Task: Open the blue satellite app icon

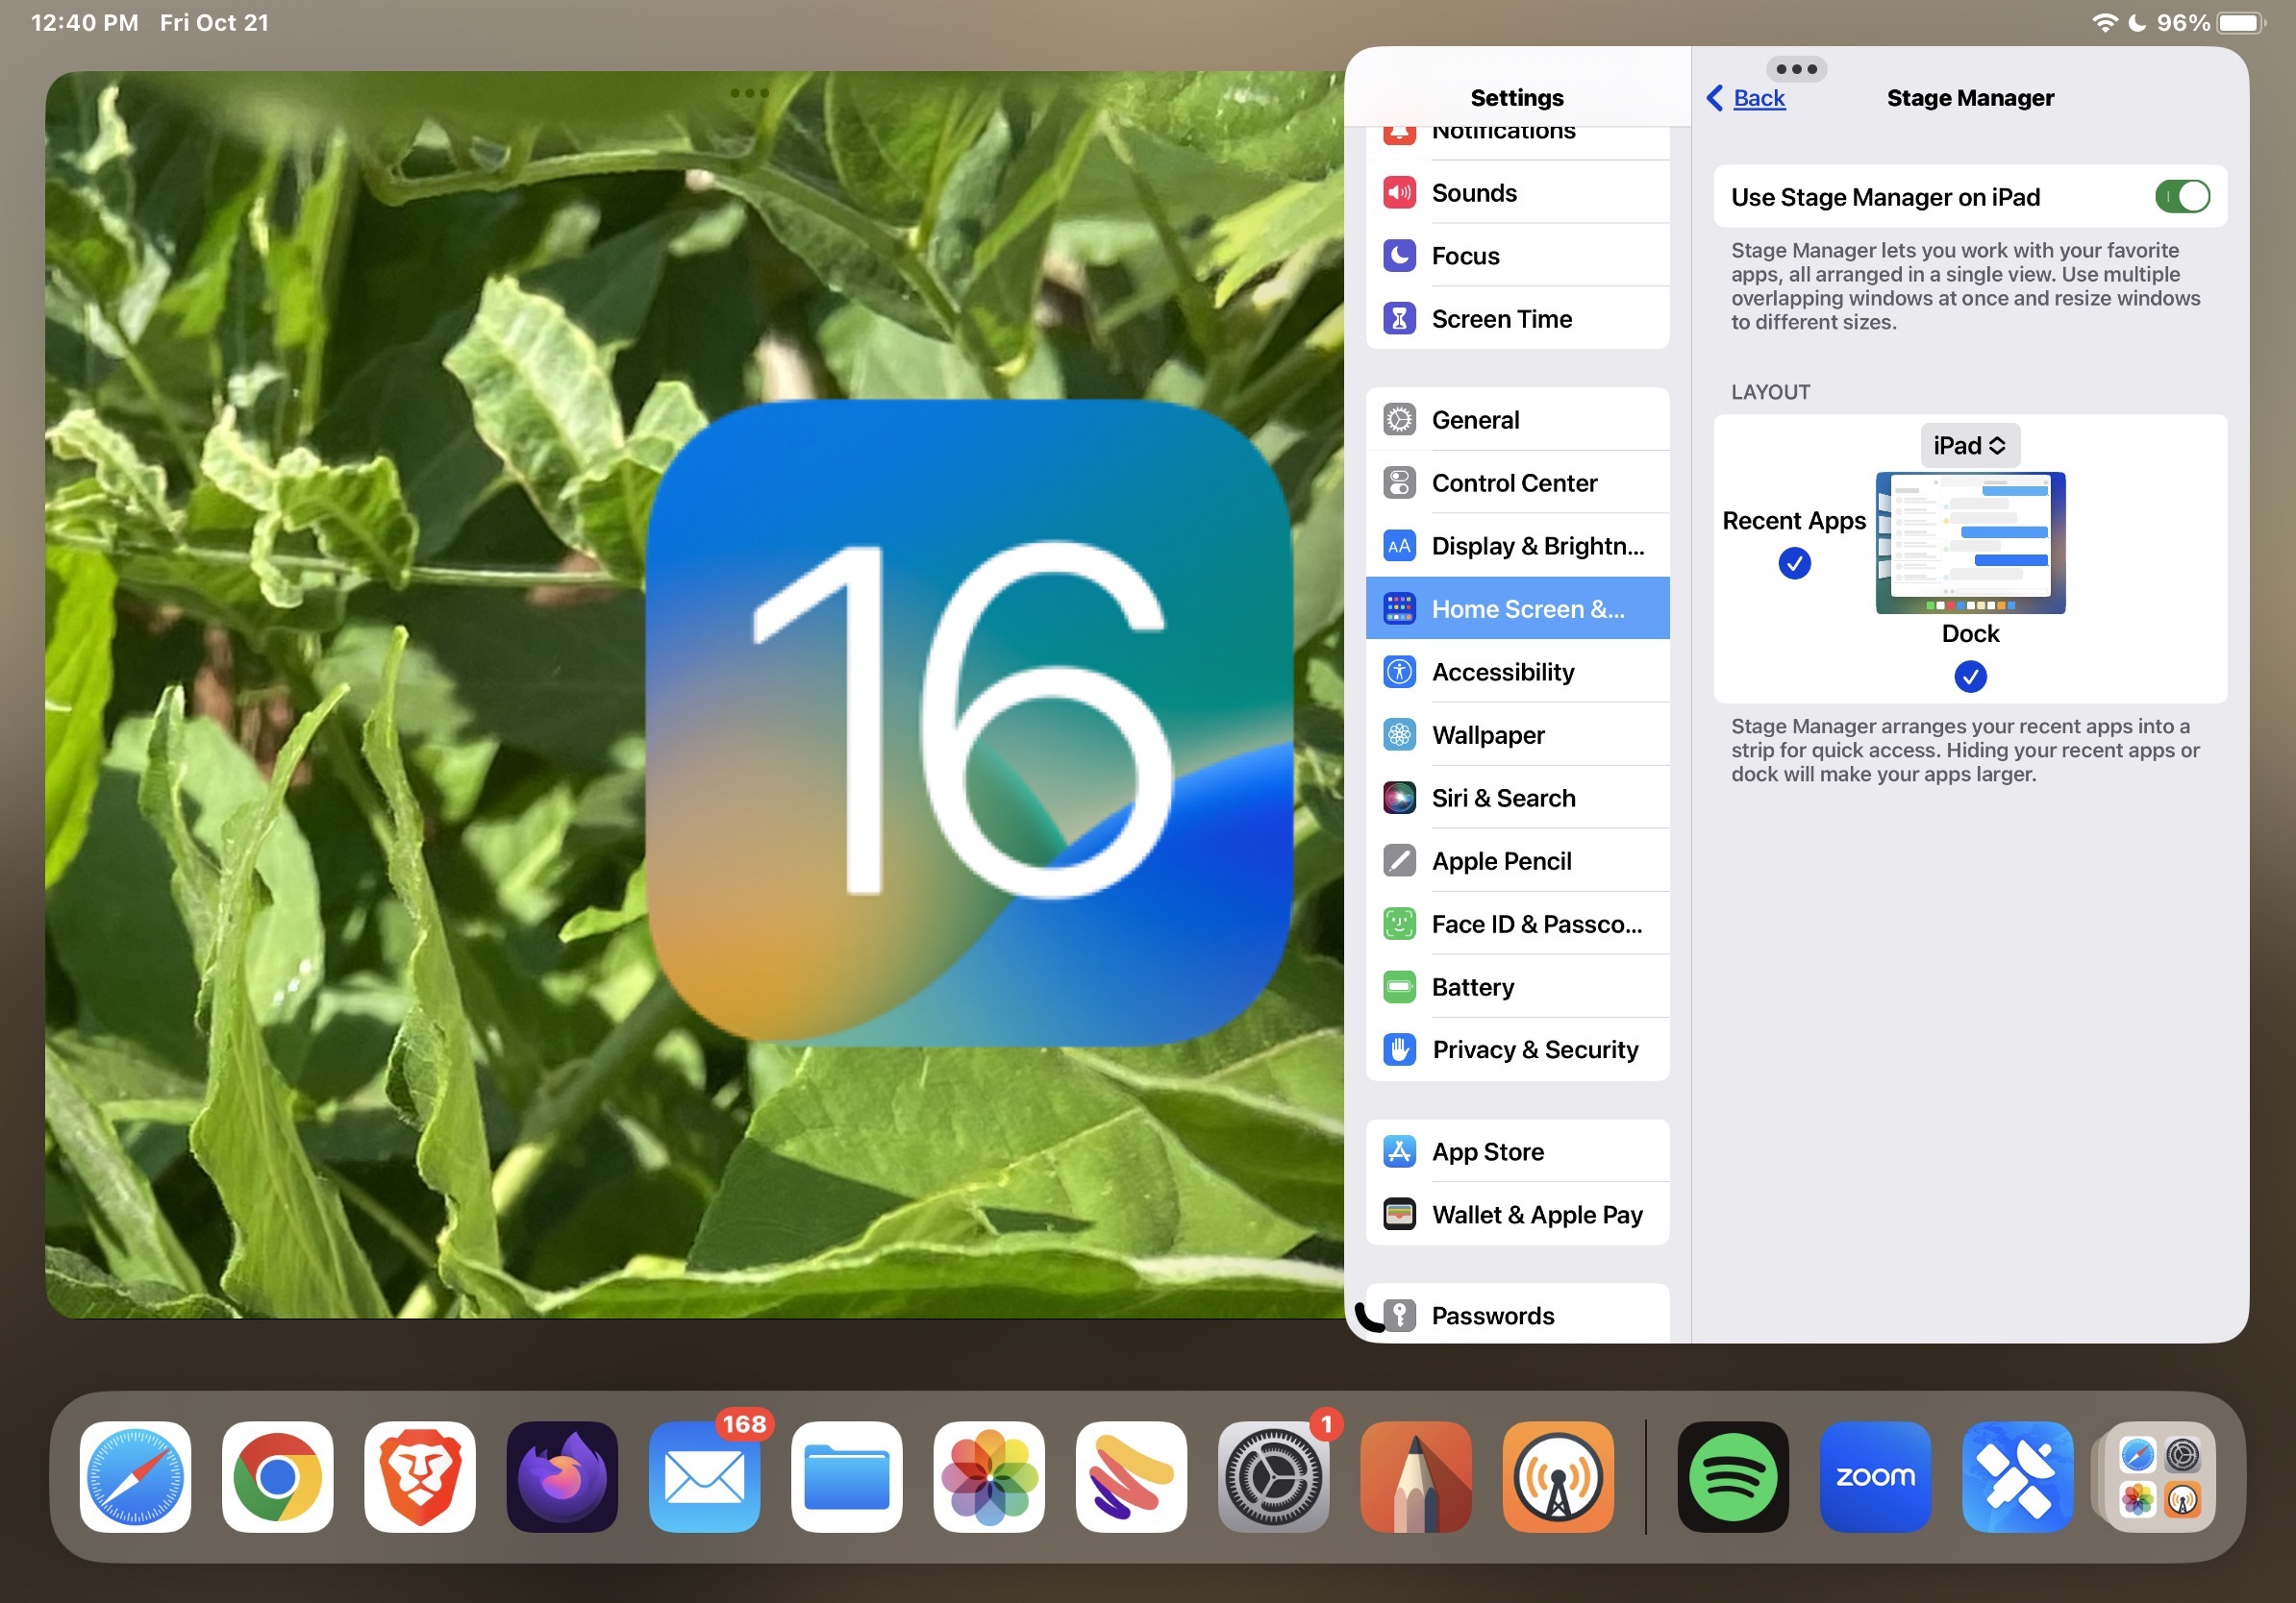Action: point(2018,1476)
